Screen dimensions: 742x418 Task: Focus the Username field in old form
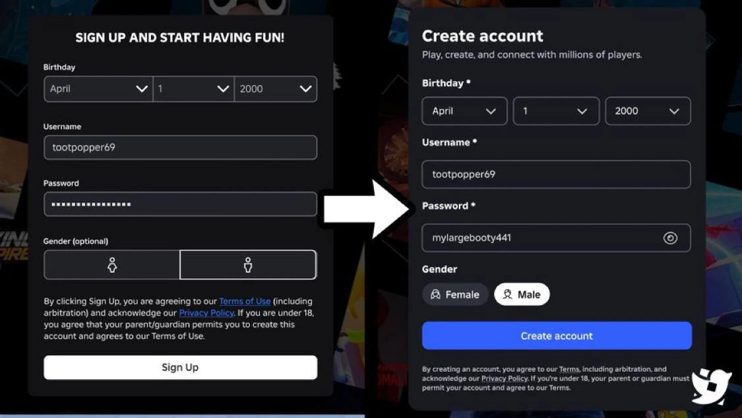pos(180,147)
